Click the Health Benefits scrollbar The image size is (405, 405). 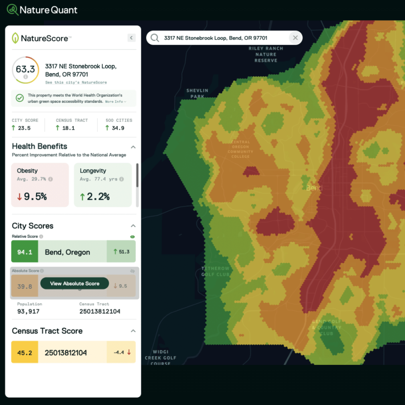pos(137,175)
